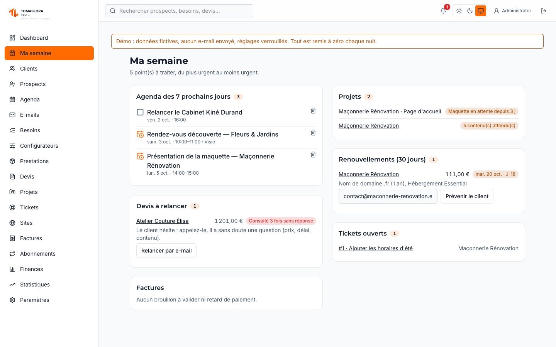The width and height of the screenshot is (556, 347).
Task: Open Maçonnerie Rénovation · Page d'accueil project
Action: [390, 111]
